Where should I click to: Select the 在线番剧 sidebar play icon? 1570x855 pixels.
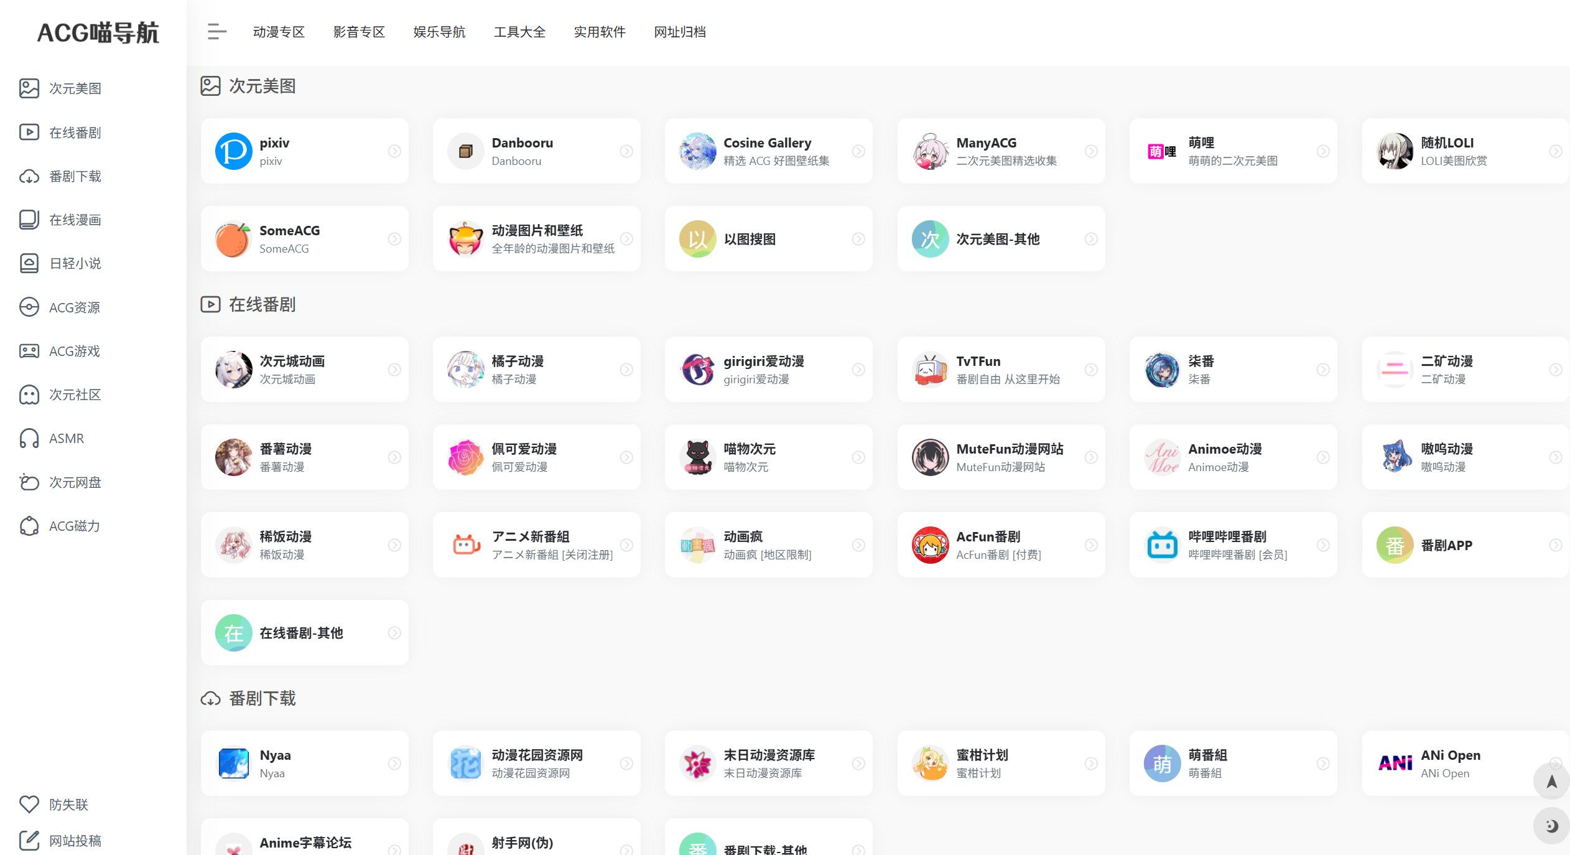tap(29, 132)
